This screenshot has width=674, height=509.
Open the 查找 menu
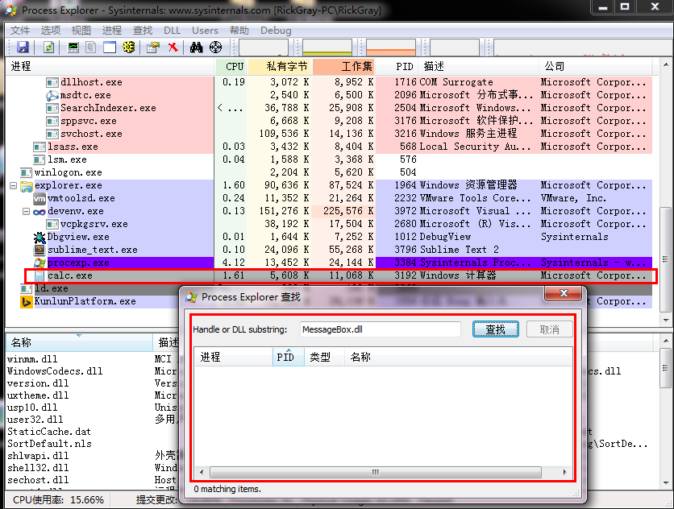click(x=142, y=31)
